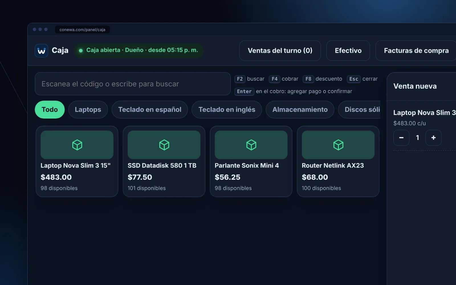Add Laptop Nova Slim 3 15" product name
This screenshot has width=456, height=285.
click(x=76, y=166)
